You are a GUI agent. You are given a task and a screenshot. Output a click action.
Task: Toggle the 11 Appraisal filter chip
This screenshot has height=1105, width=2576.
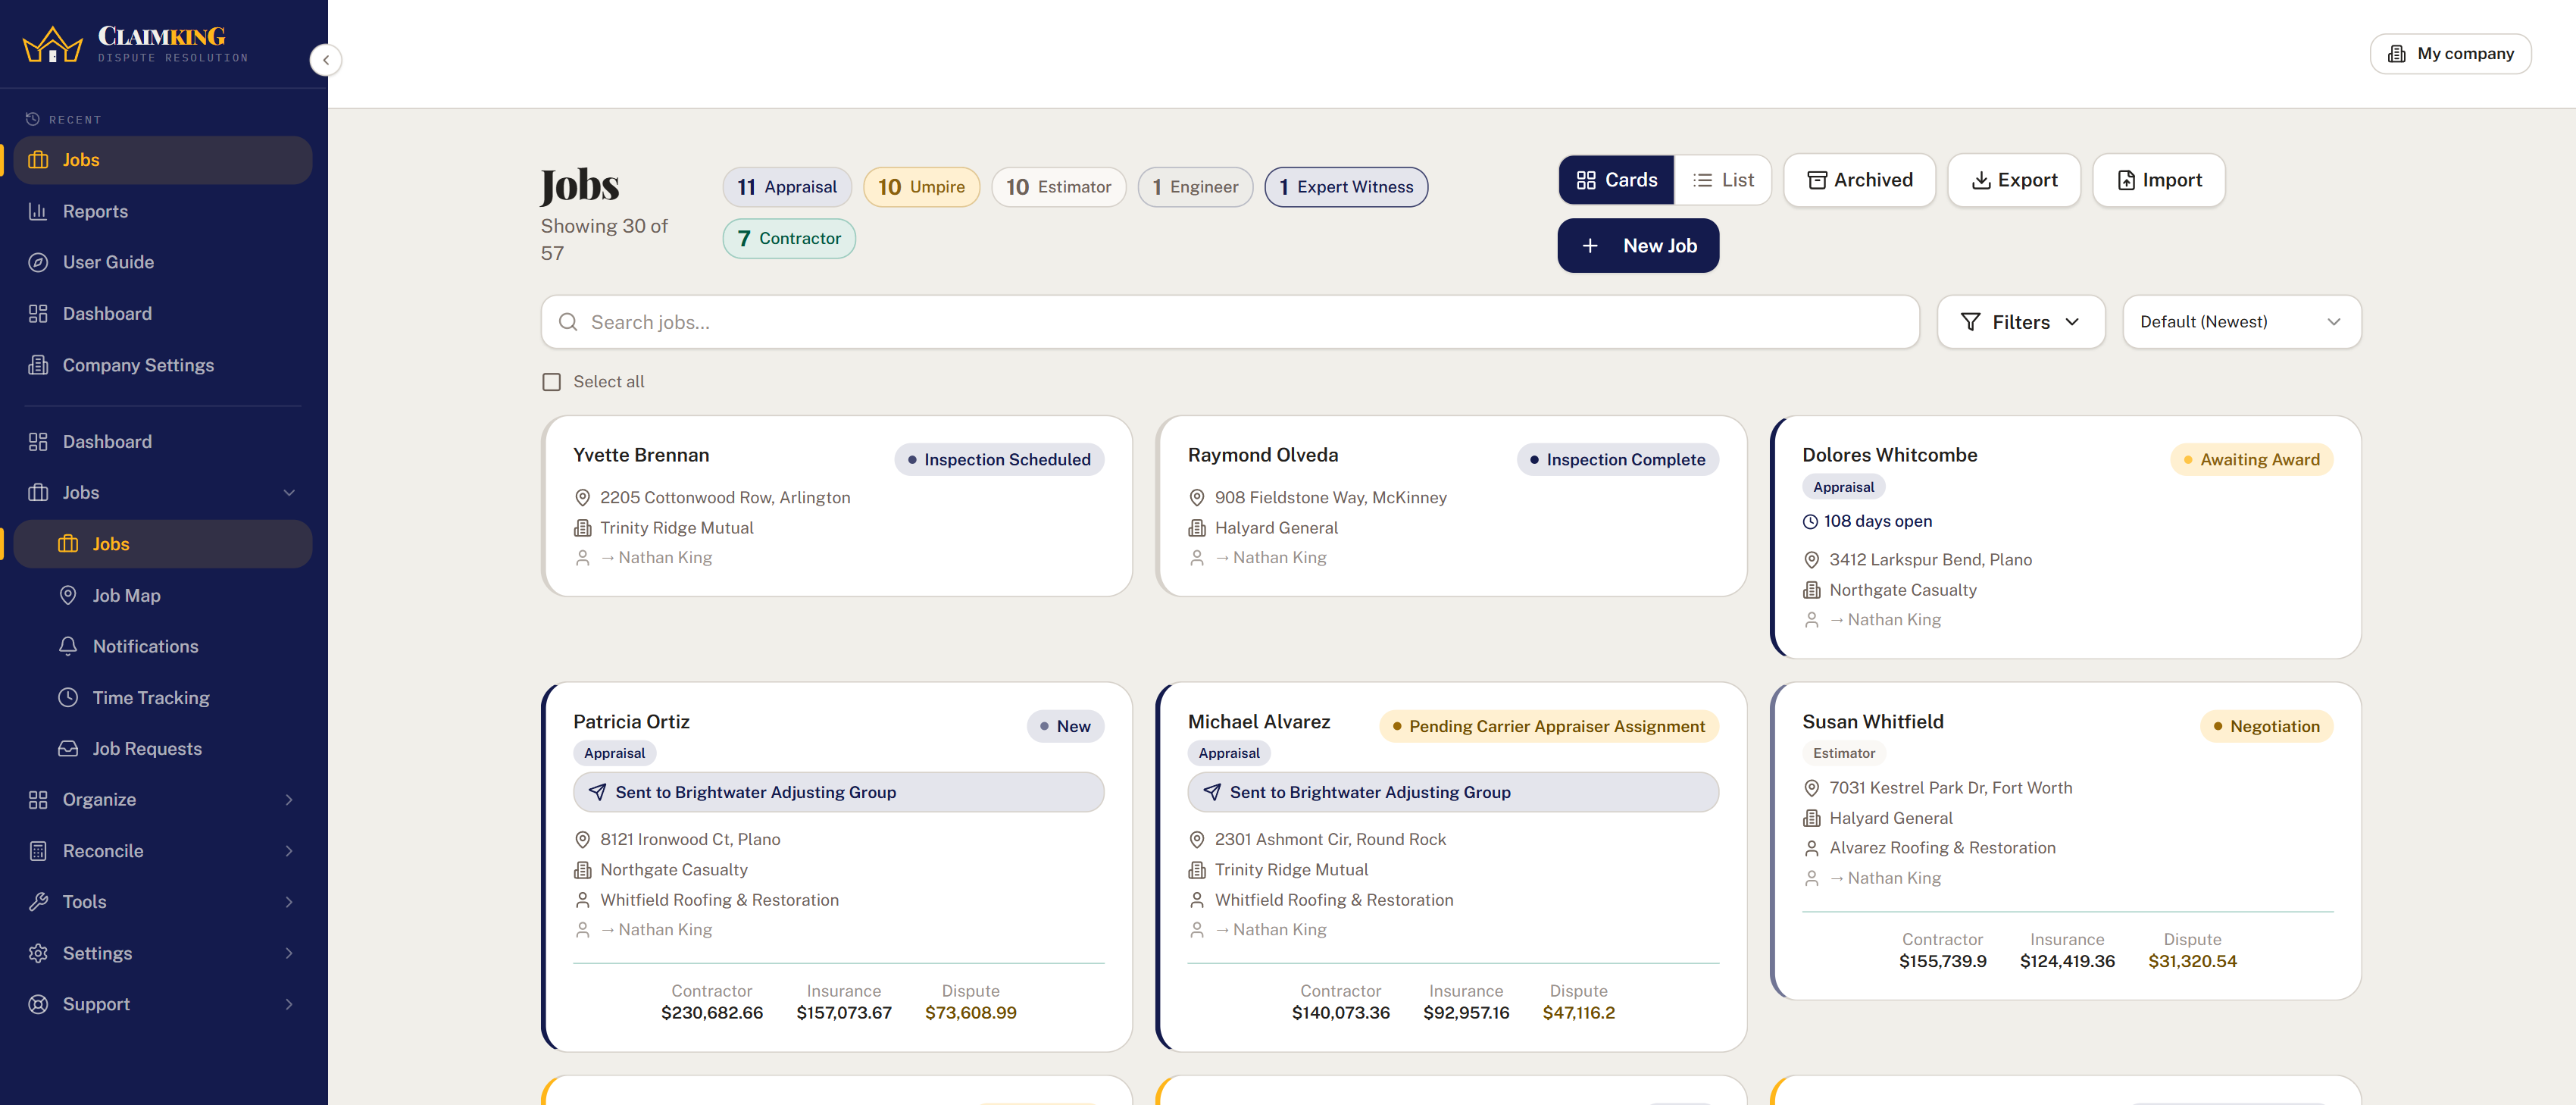787,187
